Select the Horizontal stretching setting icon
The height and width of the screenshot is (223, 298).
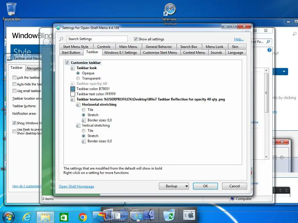click(78, 105)
